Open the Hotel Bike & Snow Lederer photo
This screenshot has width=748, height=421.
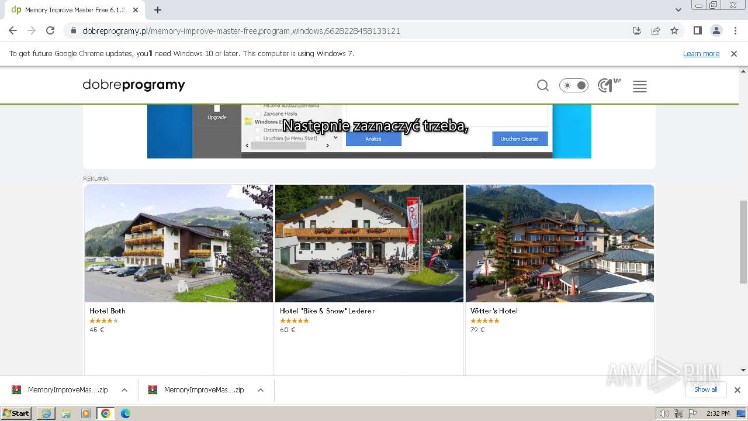[x=369, y=243]
